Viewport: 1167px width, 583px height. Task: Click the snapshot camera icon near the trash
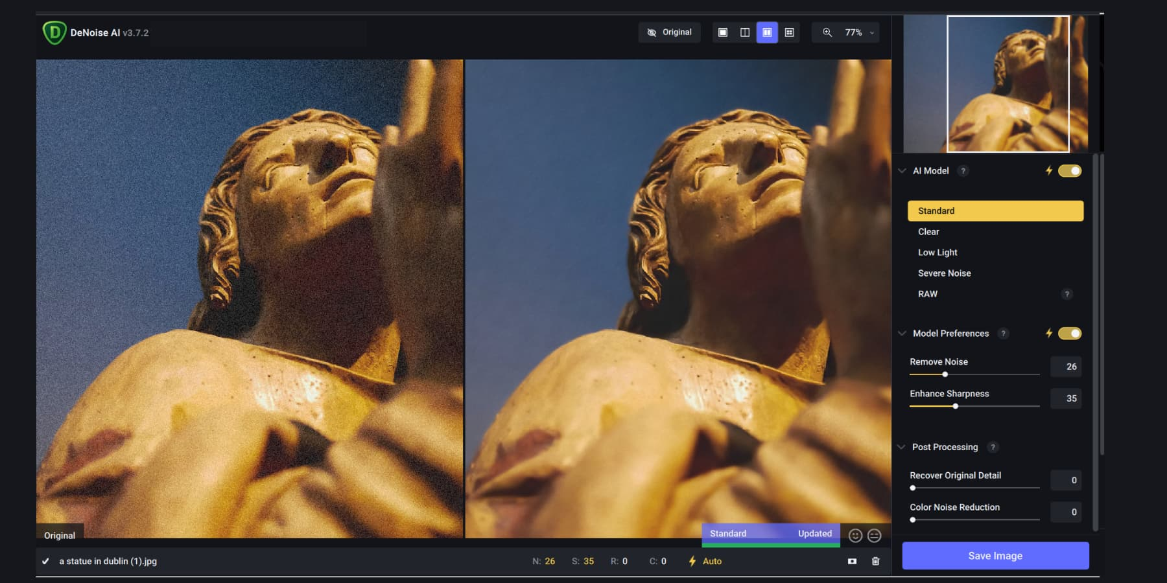point(852,561)
